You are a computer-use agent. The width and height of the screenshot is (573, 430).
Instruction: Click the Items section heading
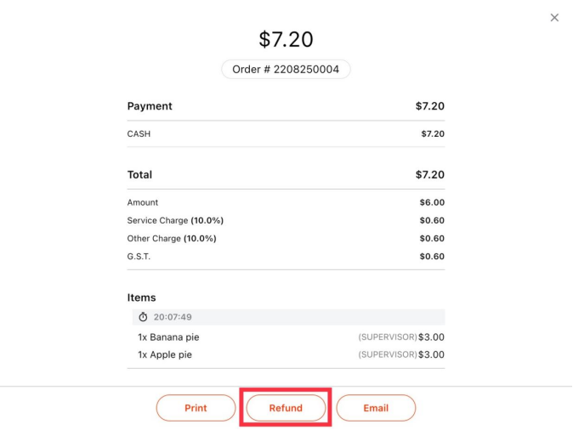coord(141,297)
